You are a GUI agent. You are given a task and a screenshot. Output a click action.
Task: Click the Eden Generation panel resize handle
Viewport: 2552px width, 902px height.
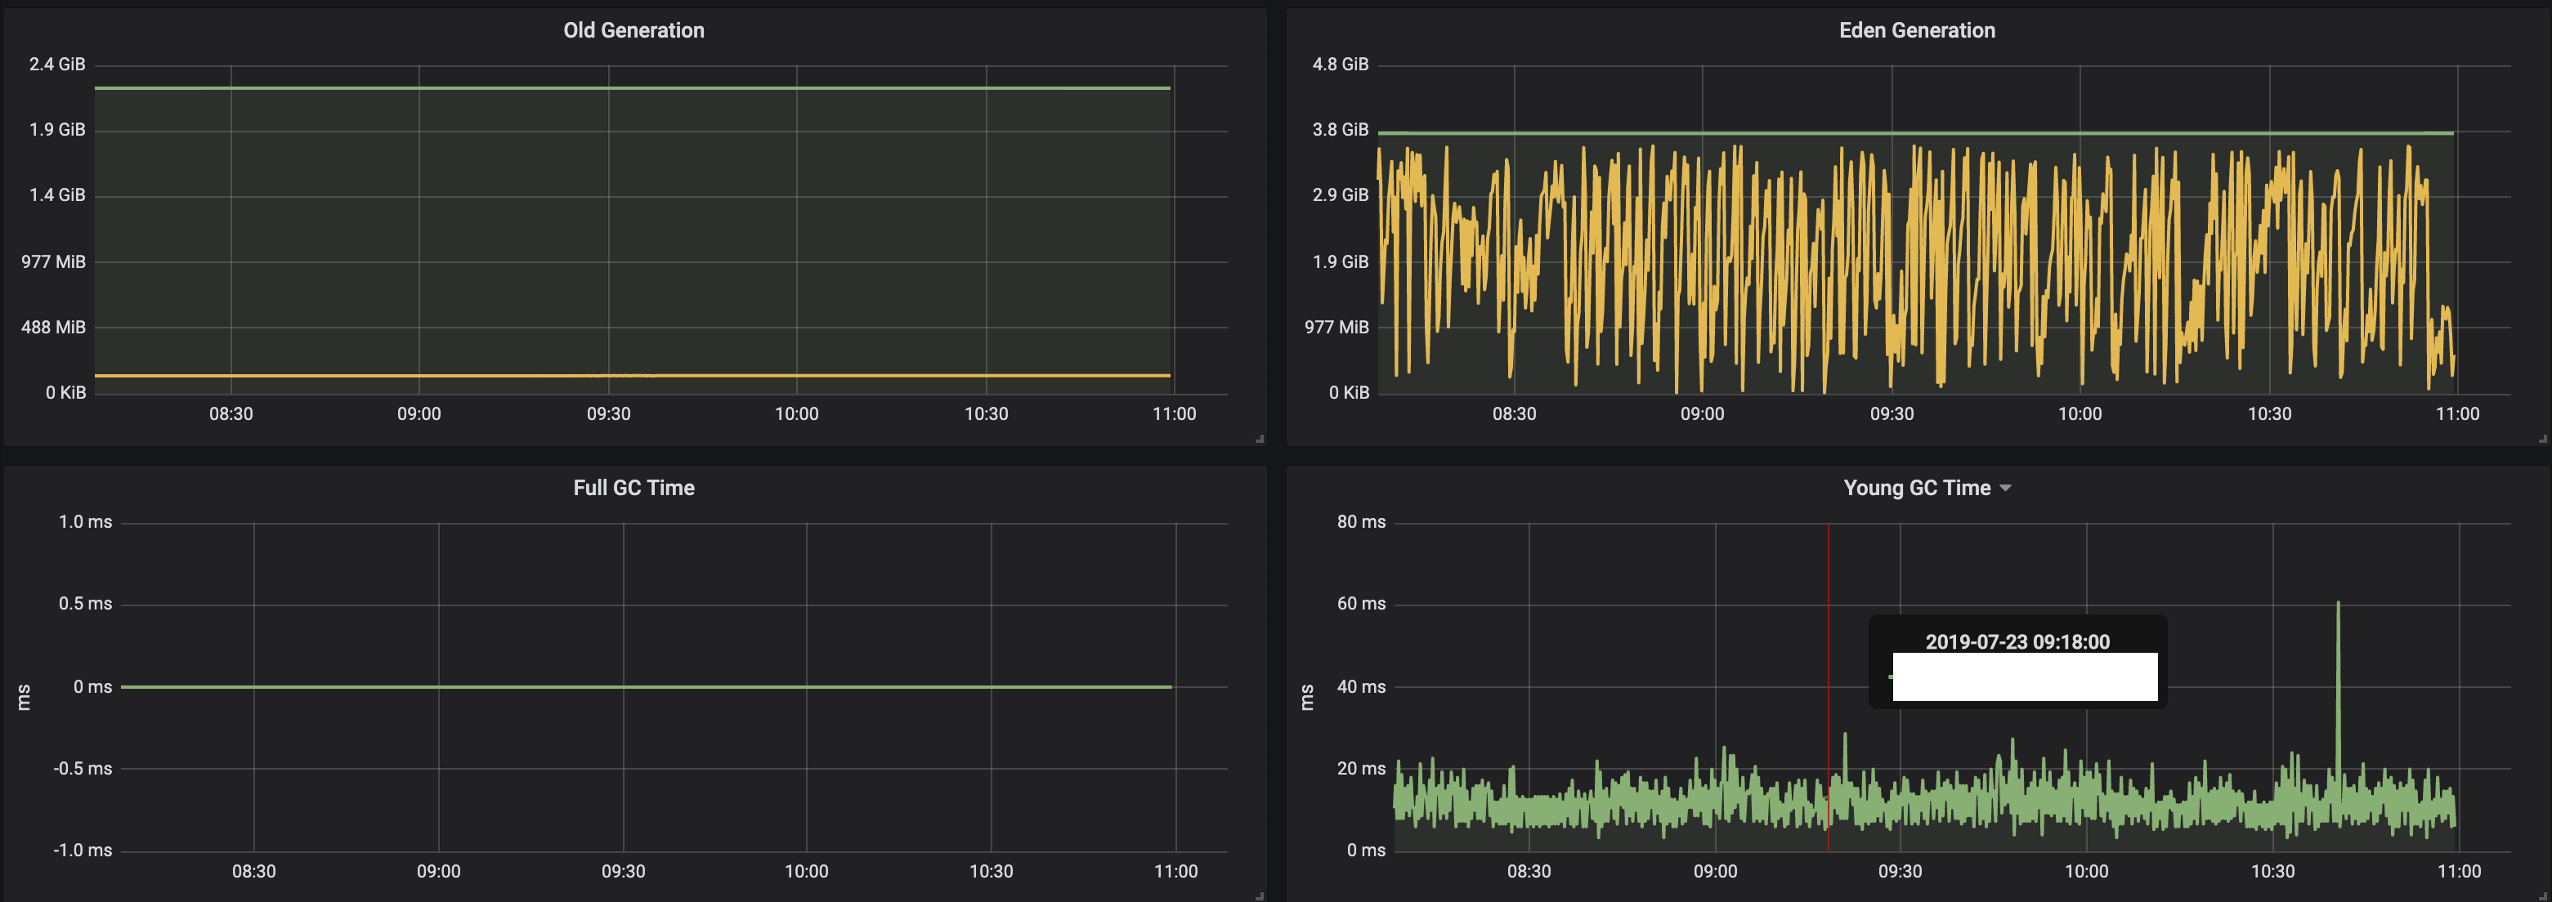click(2542, 439)
